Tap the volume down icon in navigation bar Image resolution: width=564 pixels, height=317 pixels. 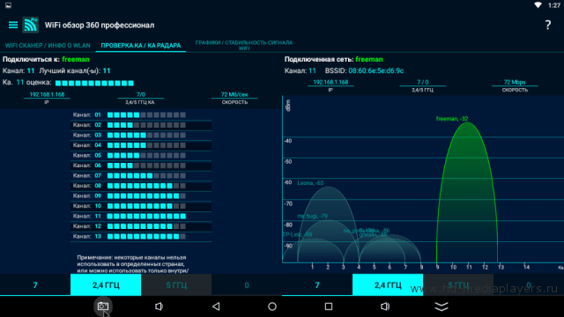pos(159,306)
